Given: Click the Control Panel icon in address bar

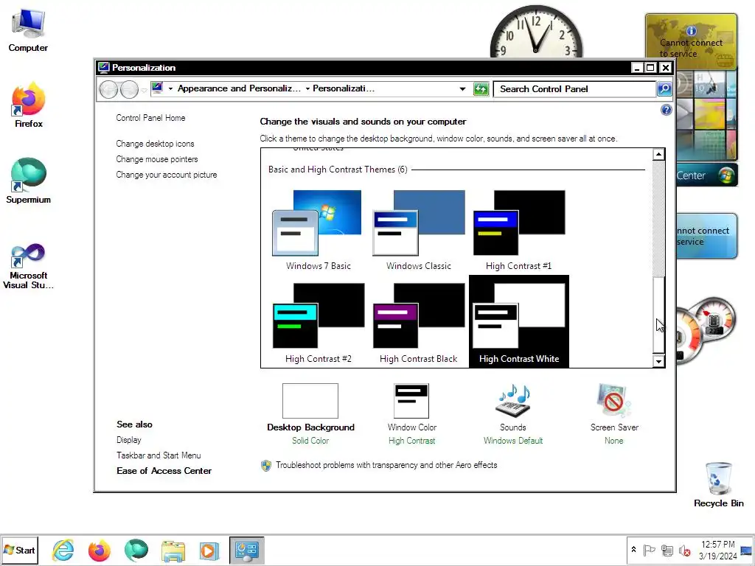Looking at the screenshot, I should pyautogui.click(x=157, y=88).
